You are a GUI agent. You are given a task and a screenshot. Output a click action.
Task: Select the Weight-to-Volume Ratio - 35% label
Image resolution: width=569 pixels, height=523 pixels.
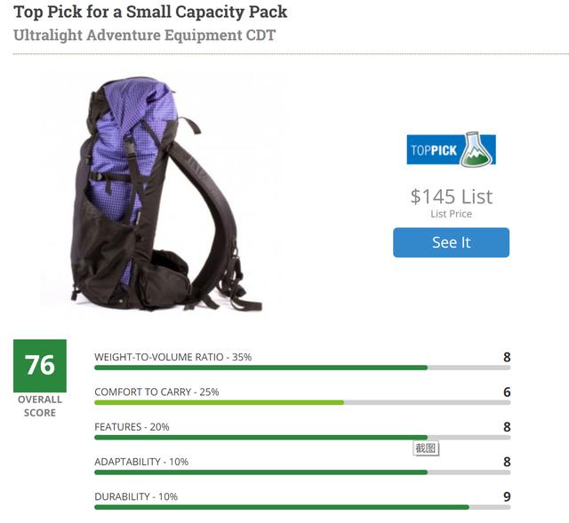172,357
